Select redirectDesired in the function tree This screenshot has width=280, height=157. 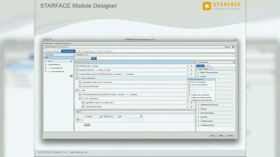point(56,68)
